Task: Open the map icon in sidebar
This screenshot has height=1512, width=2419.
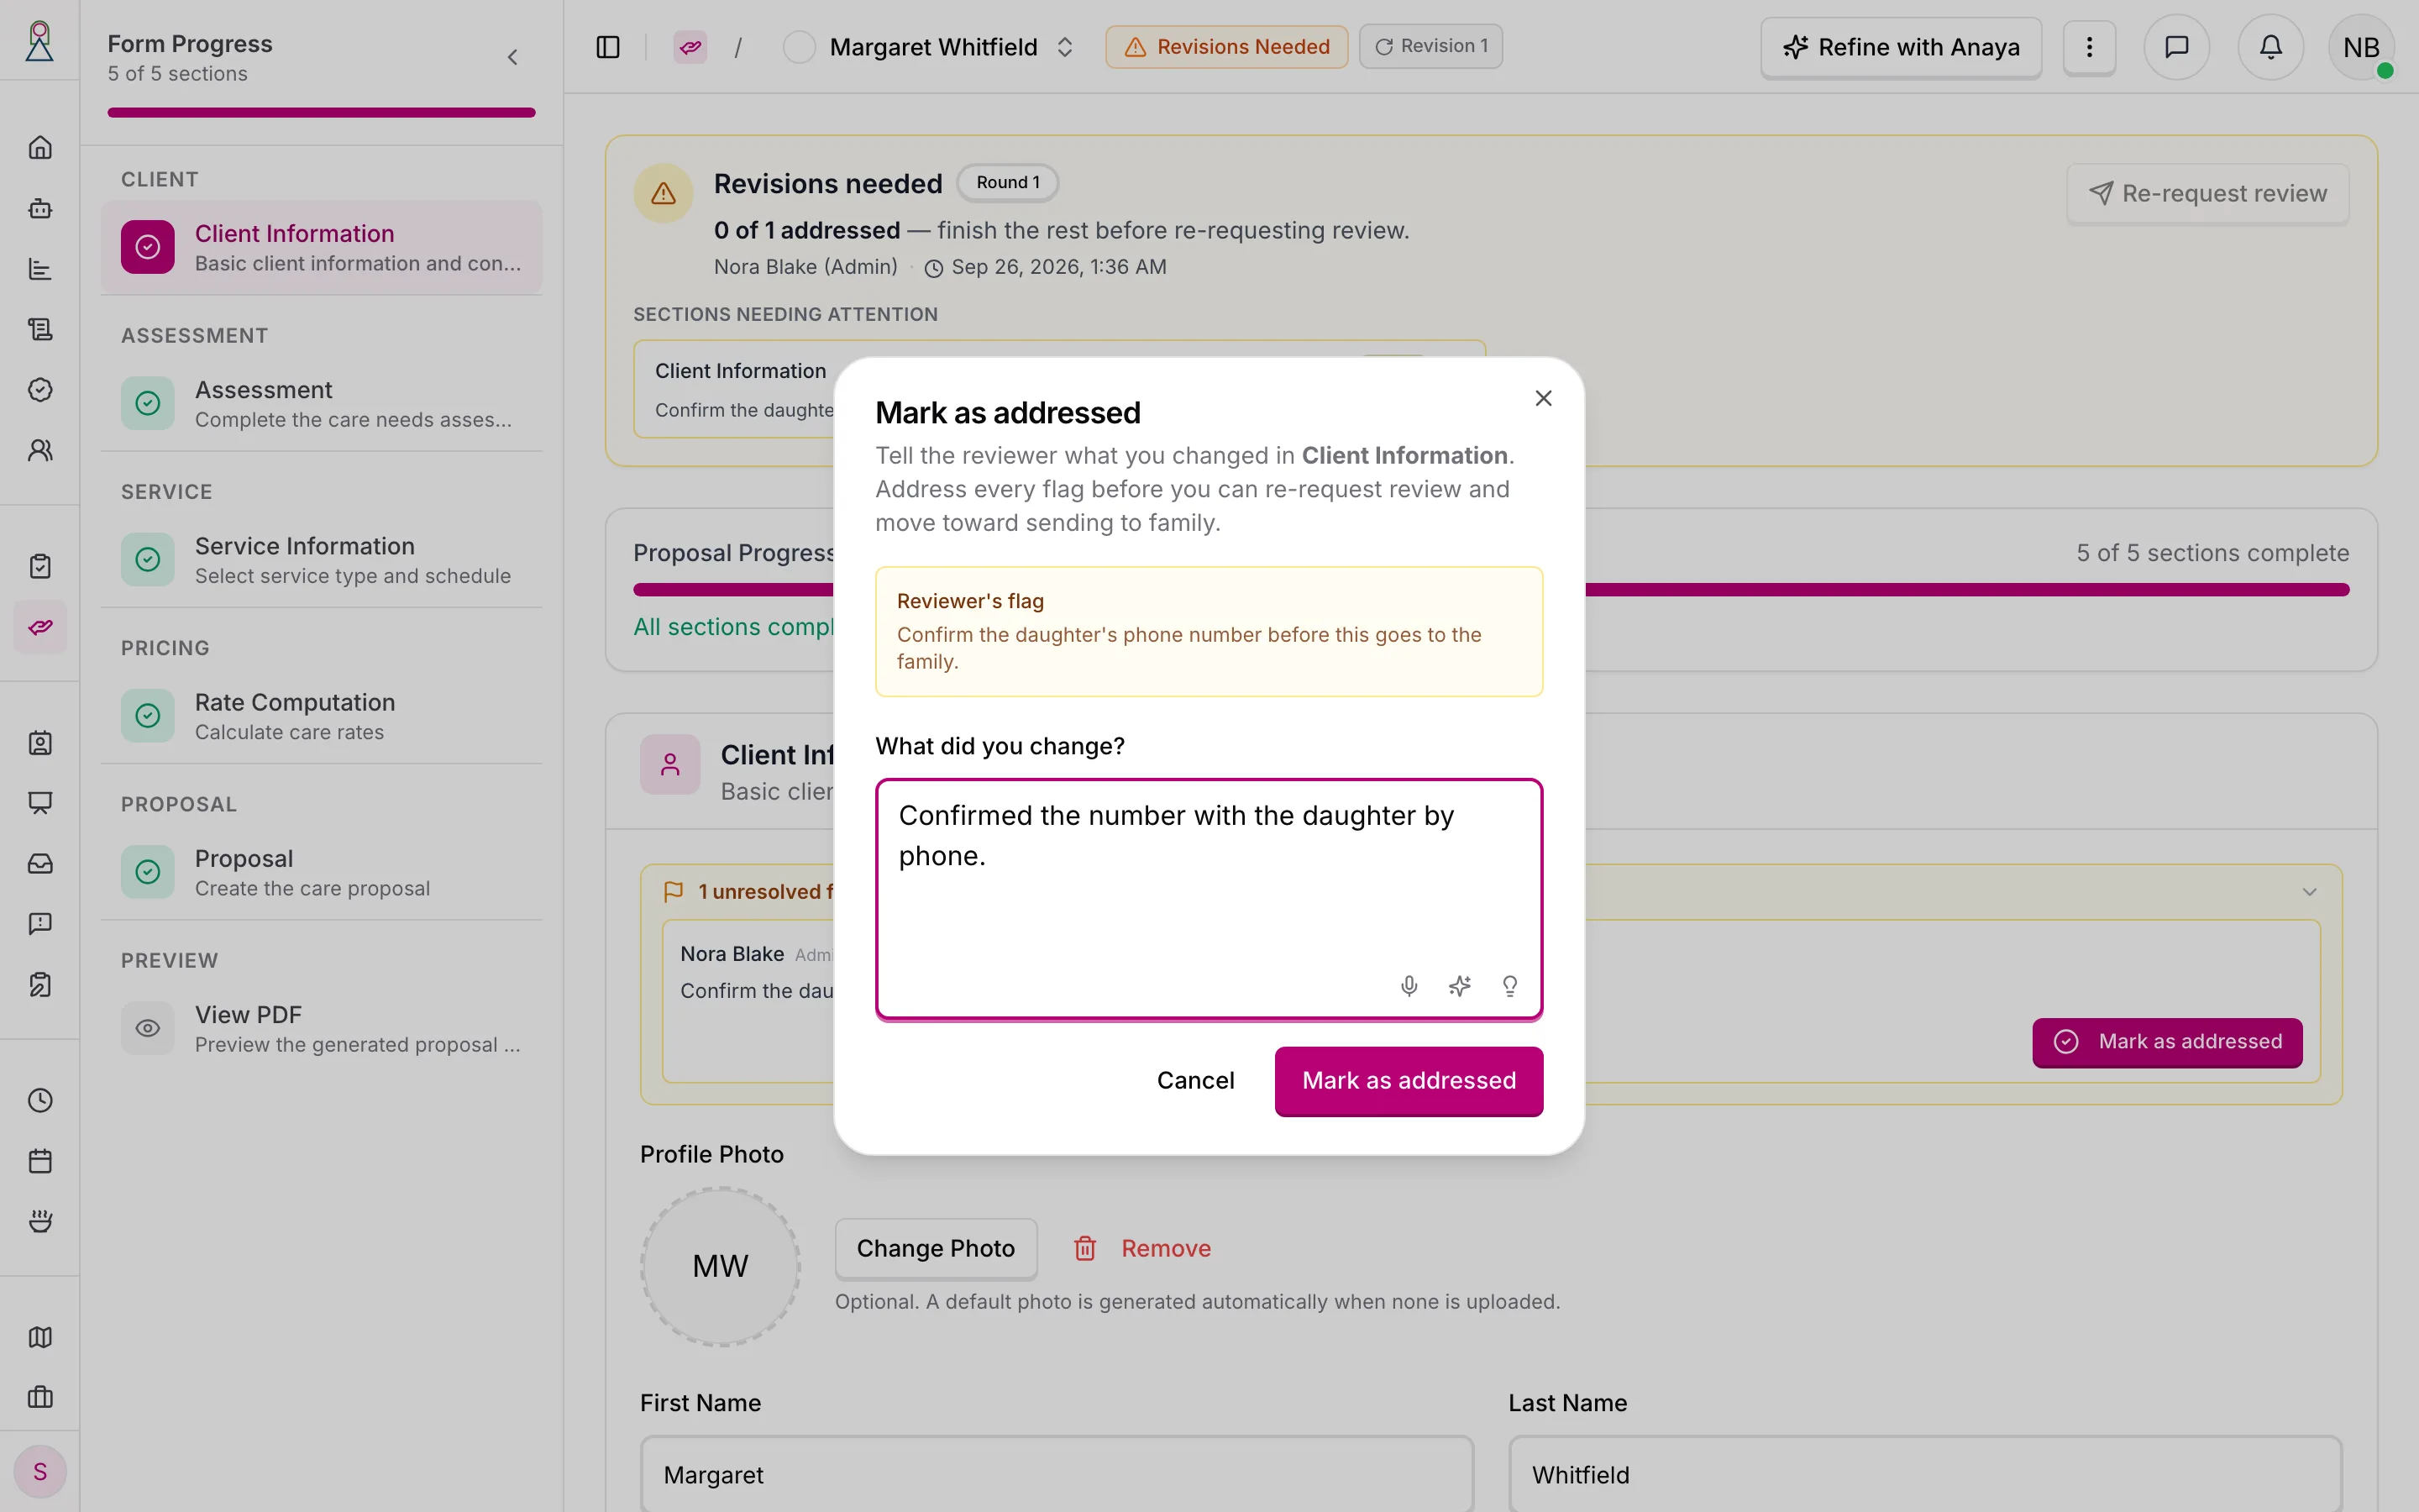Action: pos(40,1337)
